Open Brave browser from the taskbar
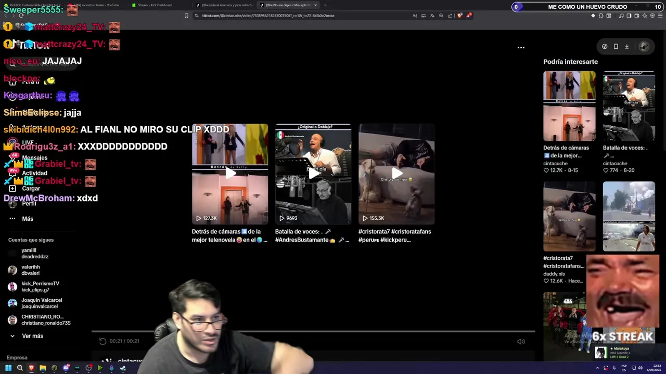 click(x=31, y=368)
